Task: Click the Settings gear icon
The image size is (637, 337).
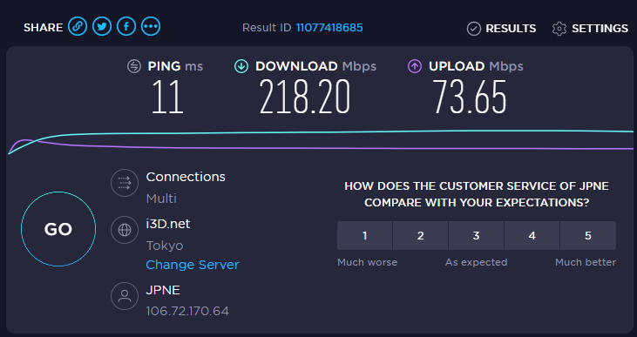Action: pyautogui.click(x=559, y=29)
